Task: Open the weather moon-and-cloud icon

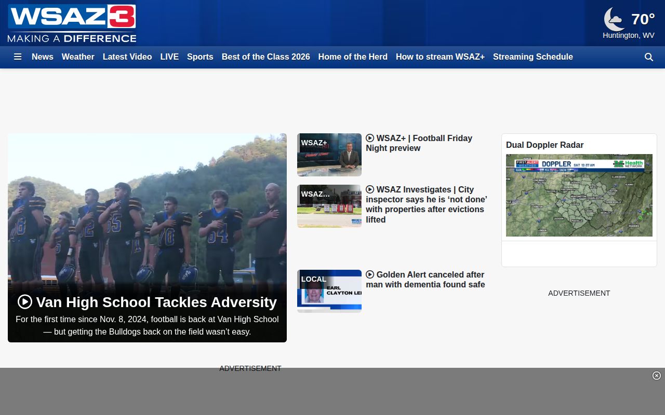Action: pos(614,19)
